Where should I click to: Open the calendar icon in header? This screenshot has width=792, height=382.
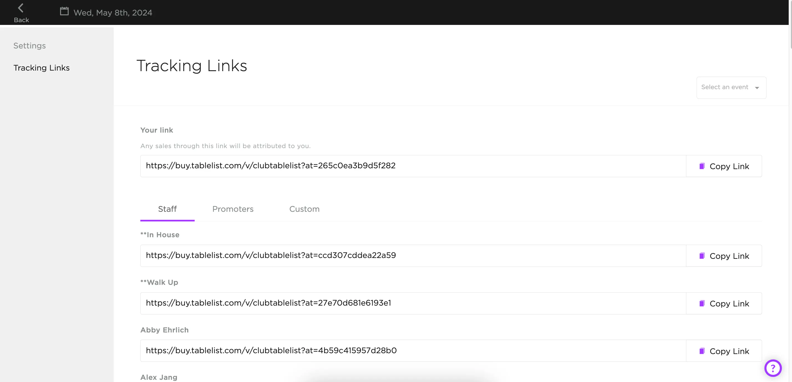click(x=64, y=11)
